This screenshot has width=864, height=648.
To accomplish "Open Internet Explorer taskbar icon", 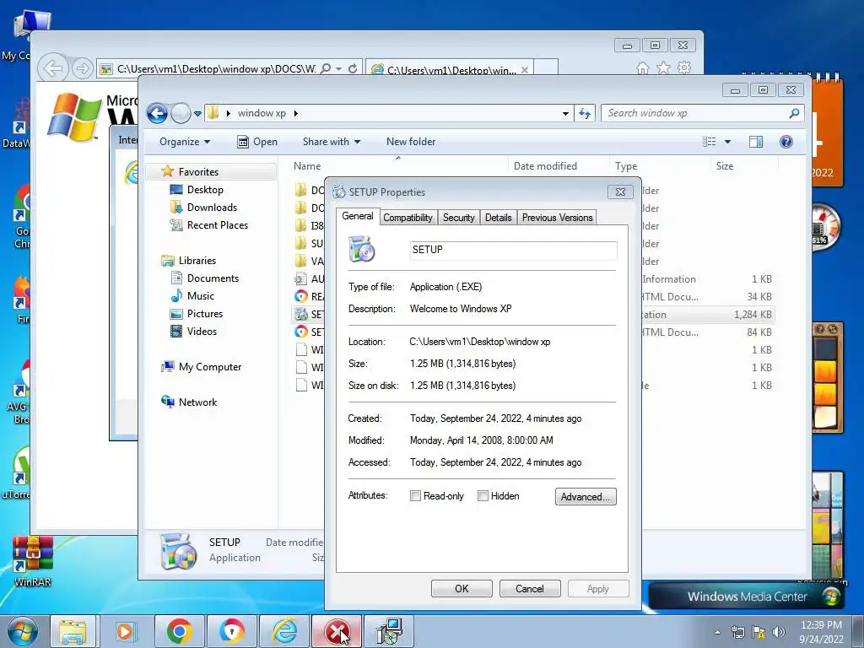I will coord(284,631).
